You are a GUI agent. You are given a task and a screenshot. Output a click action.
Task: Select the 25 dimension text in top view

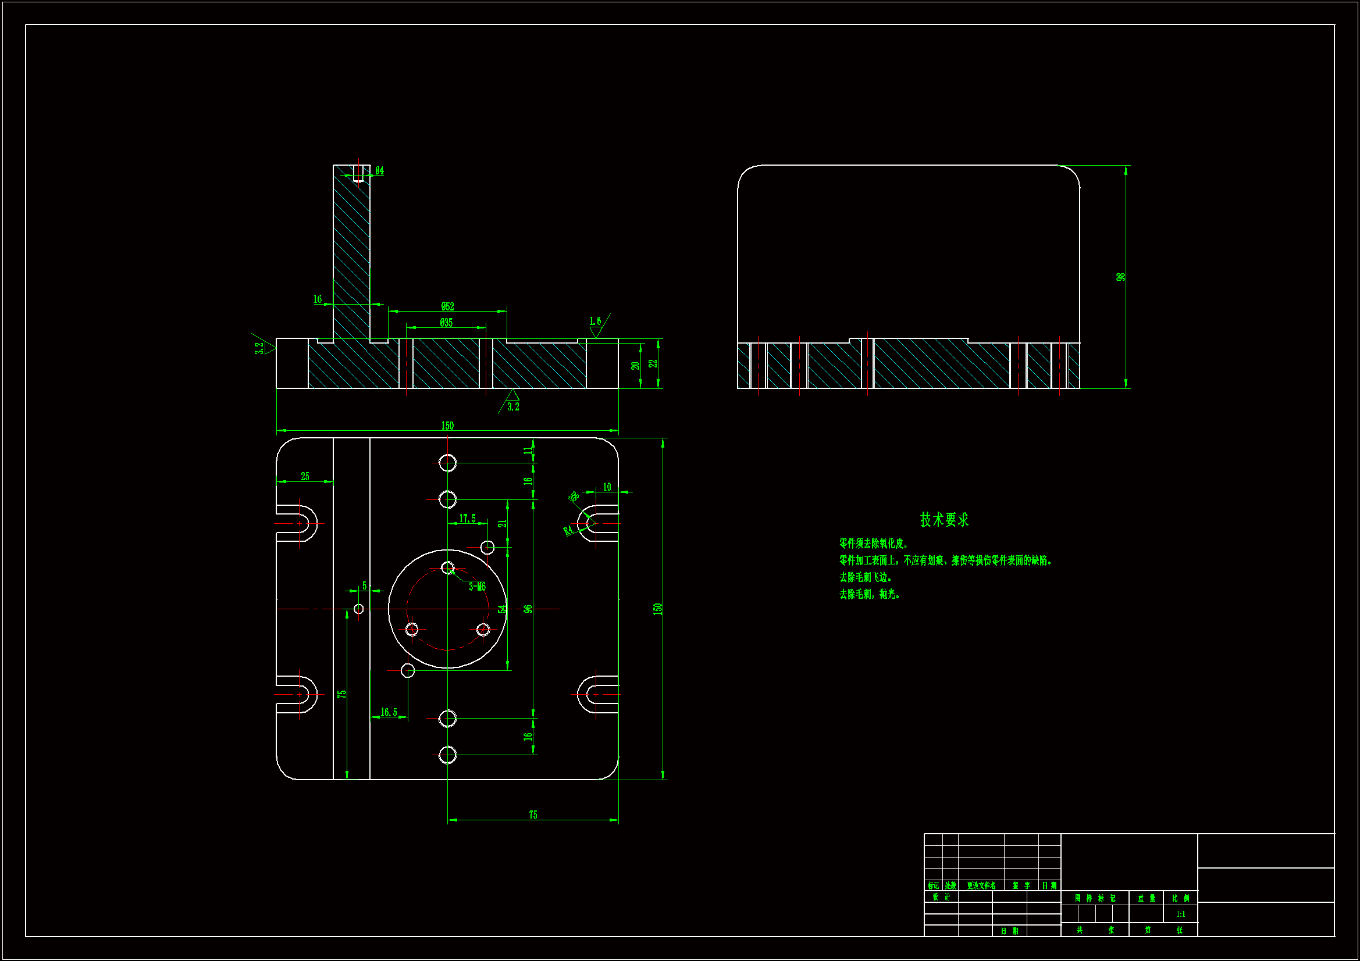pos(305,476)
